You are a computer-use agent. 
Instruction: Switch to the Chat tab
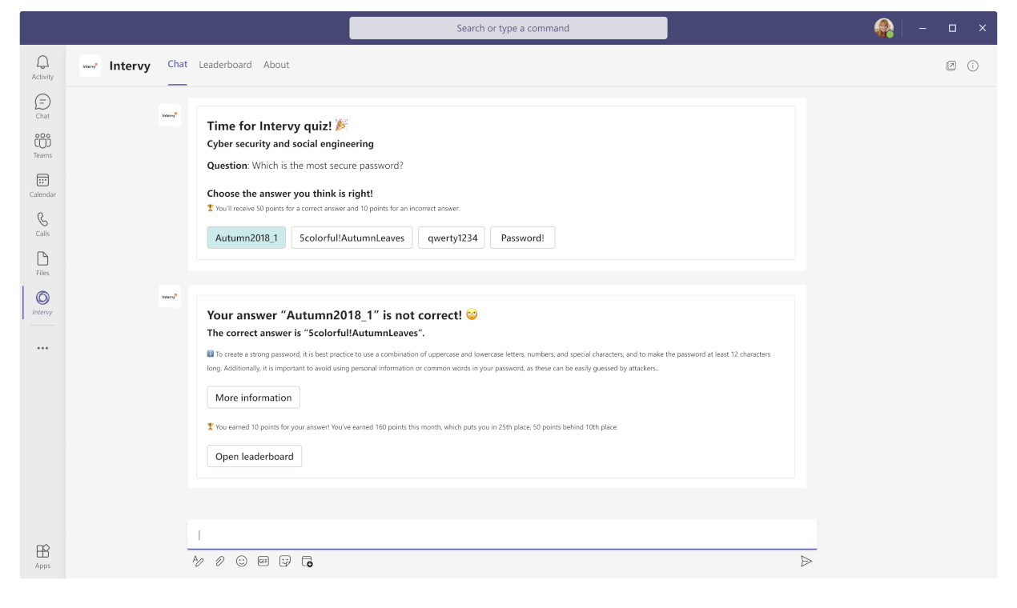[177, 65]
